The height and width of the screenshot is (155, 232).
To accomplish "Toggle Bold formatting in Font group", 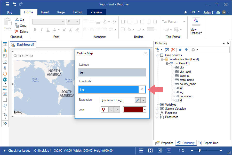I will (35, 30).
